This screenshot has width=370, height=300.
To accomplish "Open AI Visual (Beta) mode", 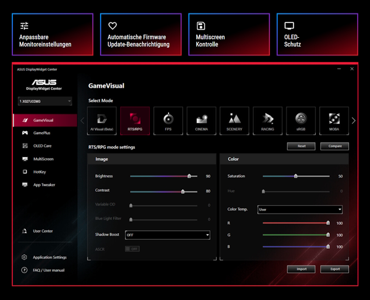I will 102,120.
